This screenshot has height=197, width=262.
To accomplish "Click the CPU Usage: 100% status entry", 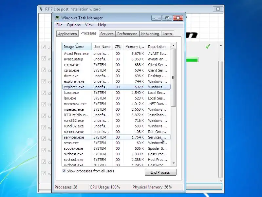I will 105,187.
